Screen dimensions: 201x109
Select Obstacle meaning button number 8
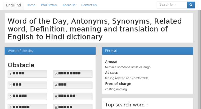(73, 107)
